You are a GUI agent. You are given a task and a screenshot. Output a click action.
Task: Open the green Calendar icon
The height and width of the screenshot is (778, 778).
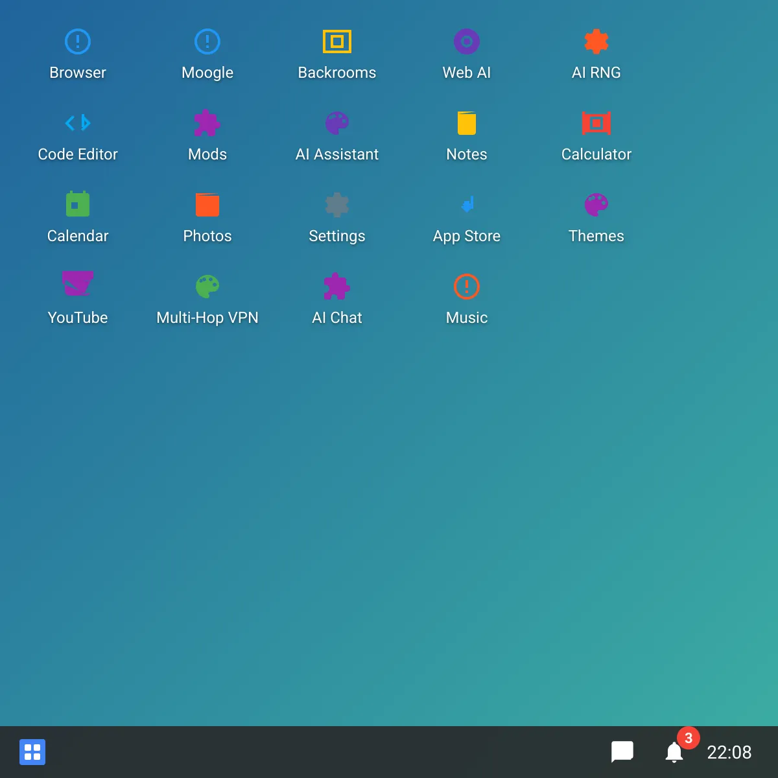78,205
